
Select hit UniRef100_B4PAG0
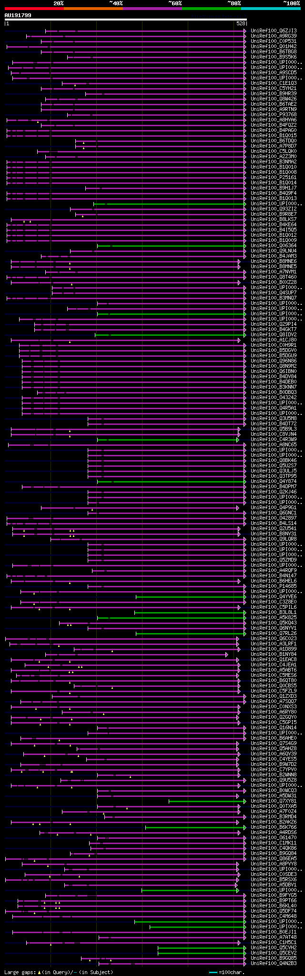(x=274, y=130)
